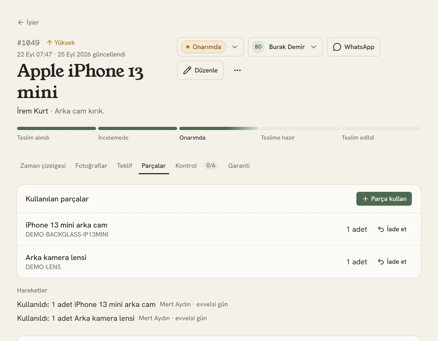Go back to İşler list
Viewport: 438px width, 341px height.
(x=28, y=22)
